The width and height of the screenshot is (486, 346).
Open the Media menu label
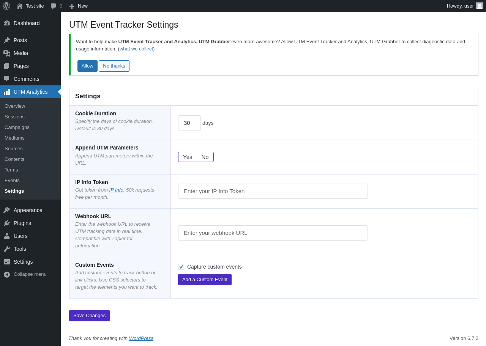click(21, 53)
